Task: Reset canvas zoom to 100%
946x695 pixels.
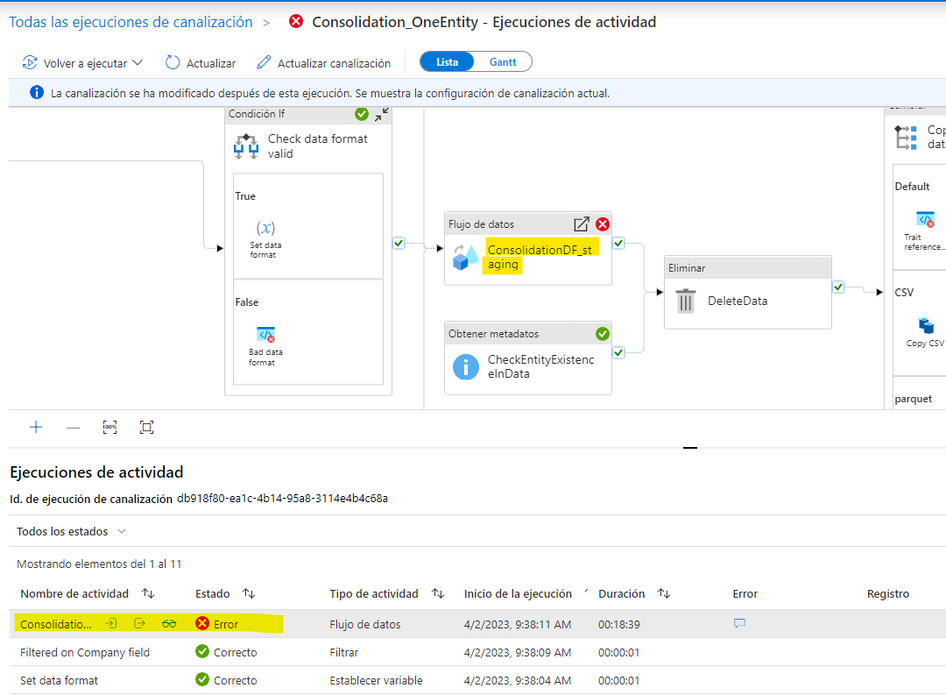Action: click(109, 428)
